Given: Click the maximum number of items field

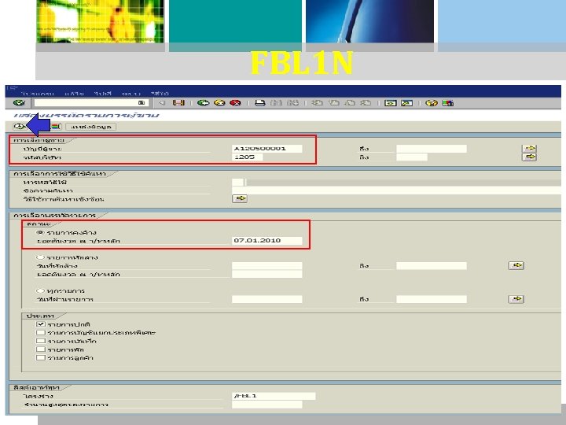Looking at the screenshot, I should (x=267, y=405).
